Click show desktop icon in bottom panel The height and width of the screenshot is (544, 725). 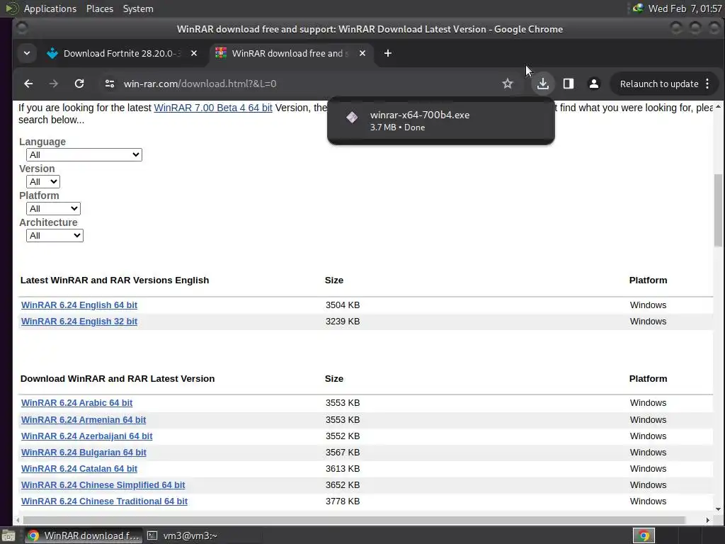[8, 535]
